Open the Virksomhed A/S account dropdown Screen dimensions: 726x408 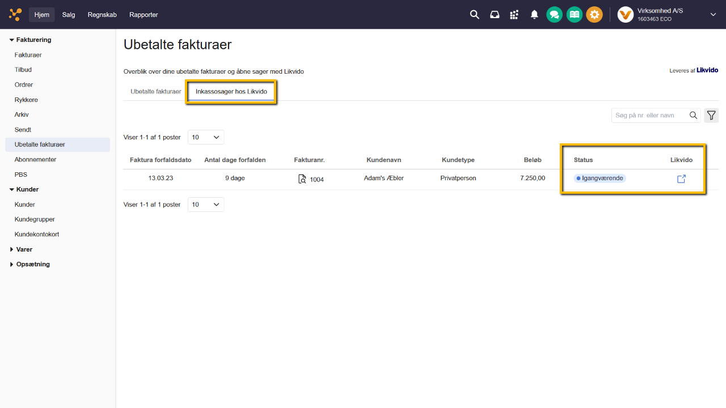pyautogui.click(x=713, y=15)
